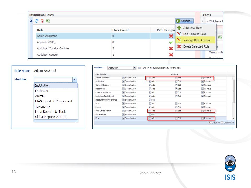
Task: Open the Institution module combo box
Action: 122,68
